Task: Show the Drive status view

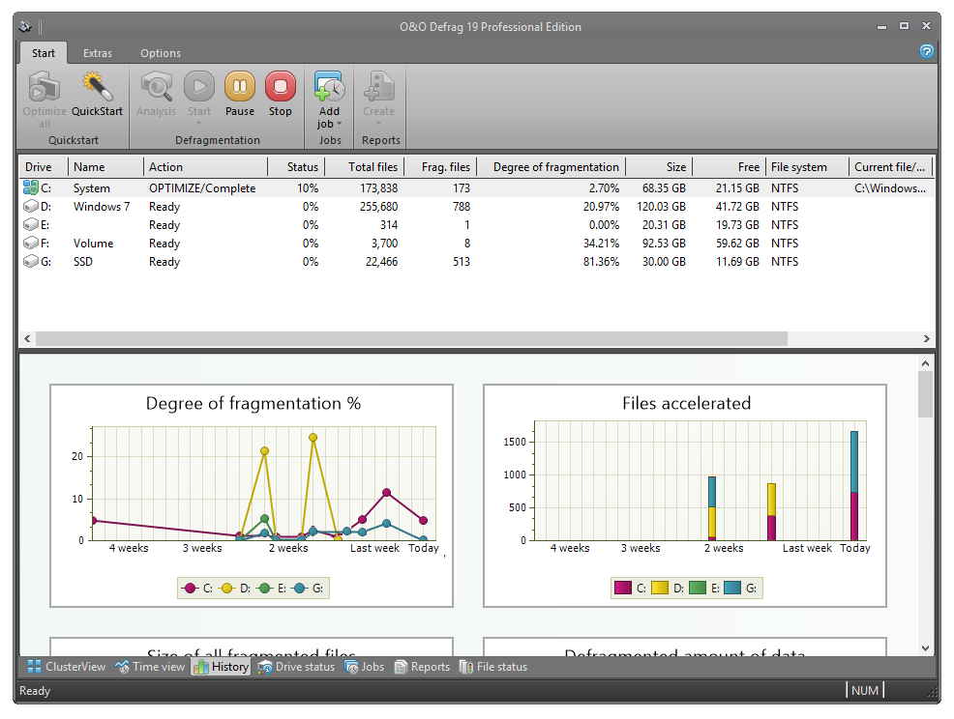Action: tap(295, 667)
